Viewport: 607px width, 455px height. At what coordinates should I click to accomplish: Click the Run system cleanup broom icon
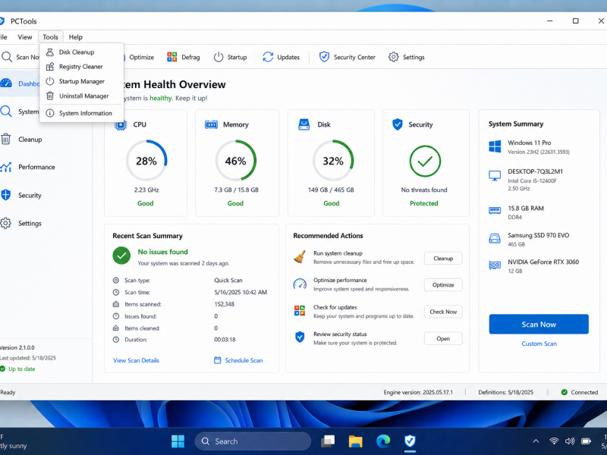coord(299,257)
